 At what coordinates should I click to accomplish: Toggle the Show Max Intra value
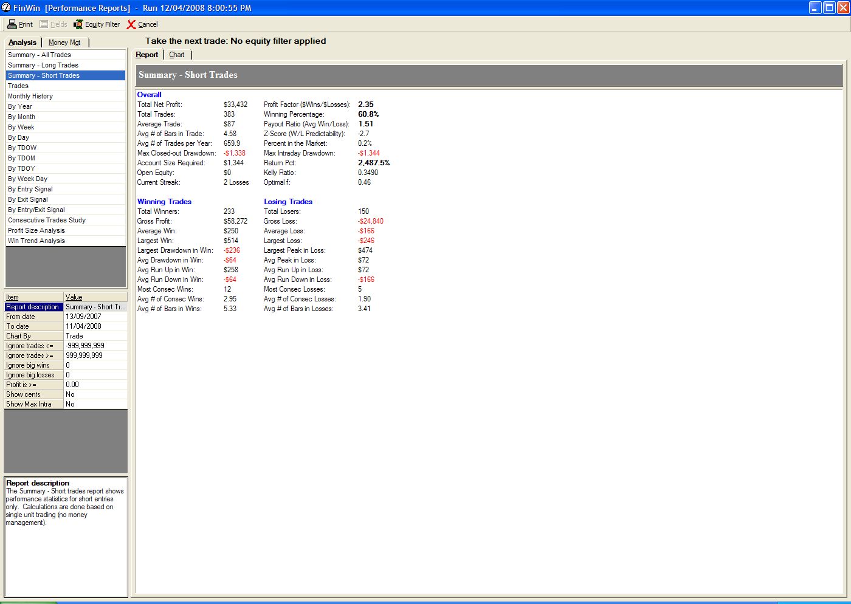click(x=95, y=404)
